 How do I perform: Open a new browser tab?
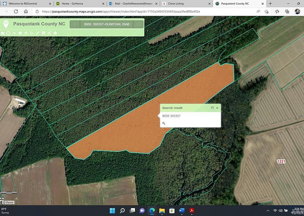(270, 3)
